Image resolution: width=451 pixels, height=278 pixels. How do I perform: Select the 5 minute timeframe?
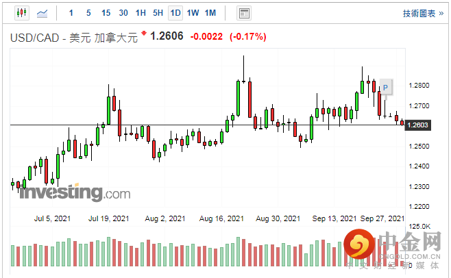click(x=88, y=13)
